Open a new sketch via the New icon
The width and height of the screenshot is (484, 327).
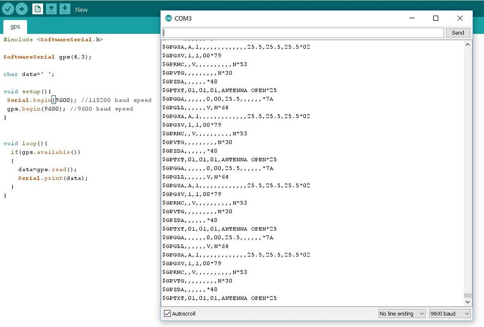tap(37, 9)
